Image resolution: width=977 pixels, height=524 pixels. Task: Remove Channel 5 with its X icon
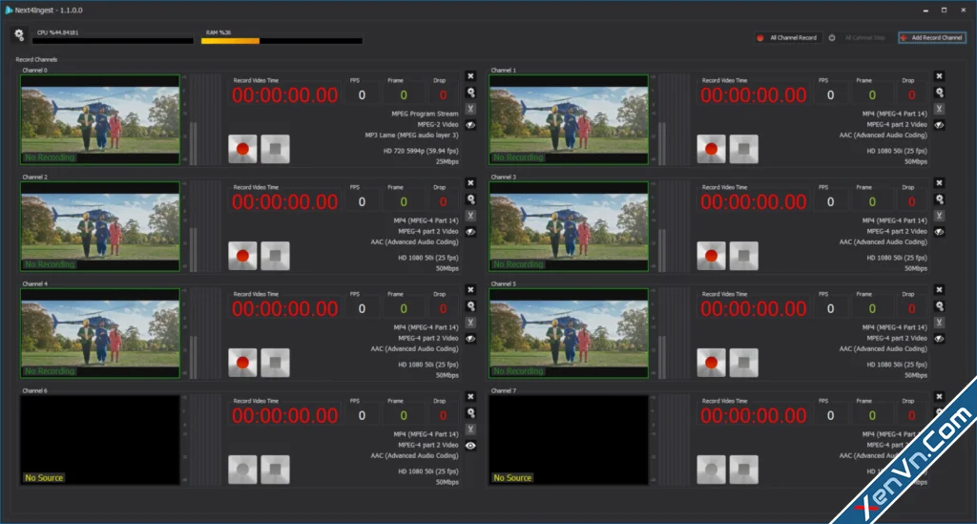(x=939, y=290)
